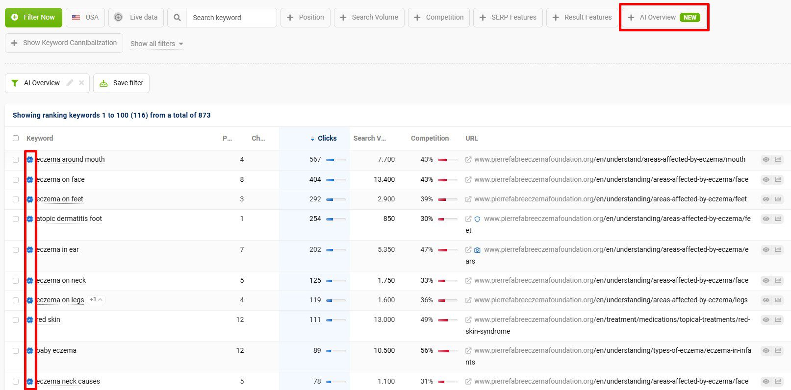This screenshot has height=390, width=791.
Task: Edit the AI Overview filter with pencil icon
Action: (70, 83)
